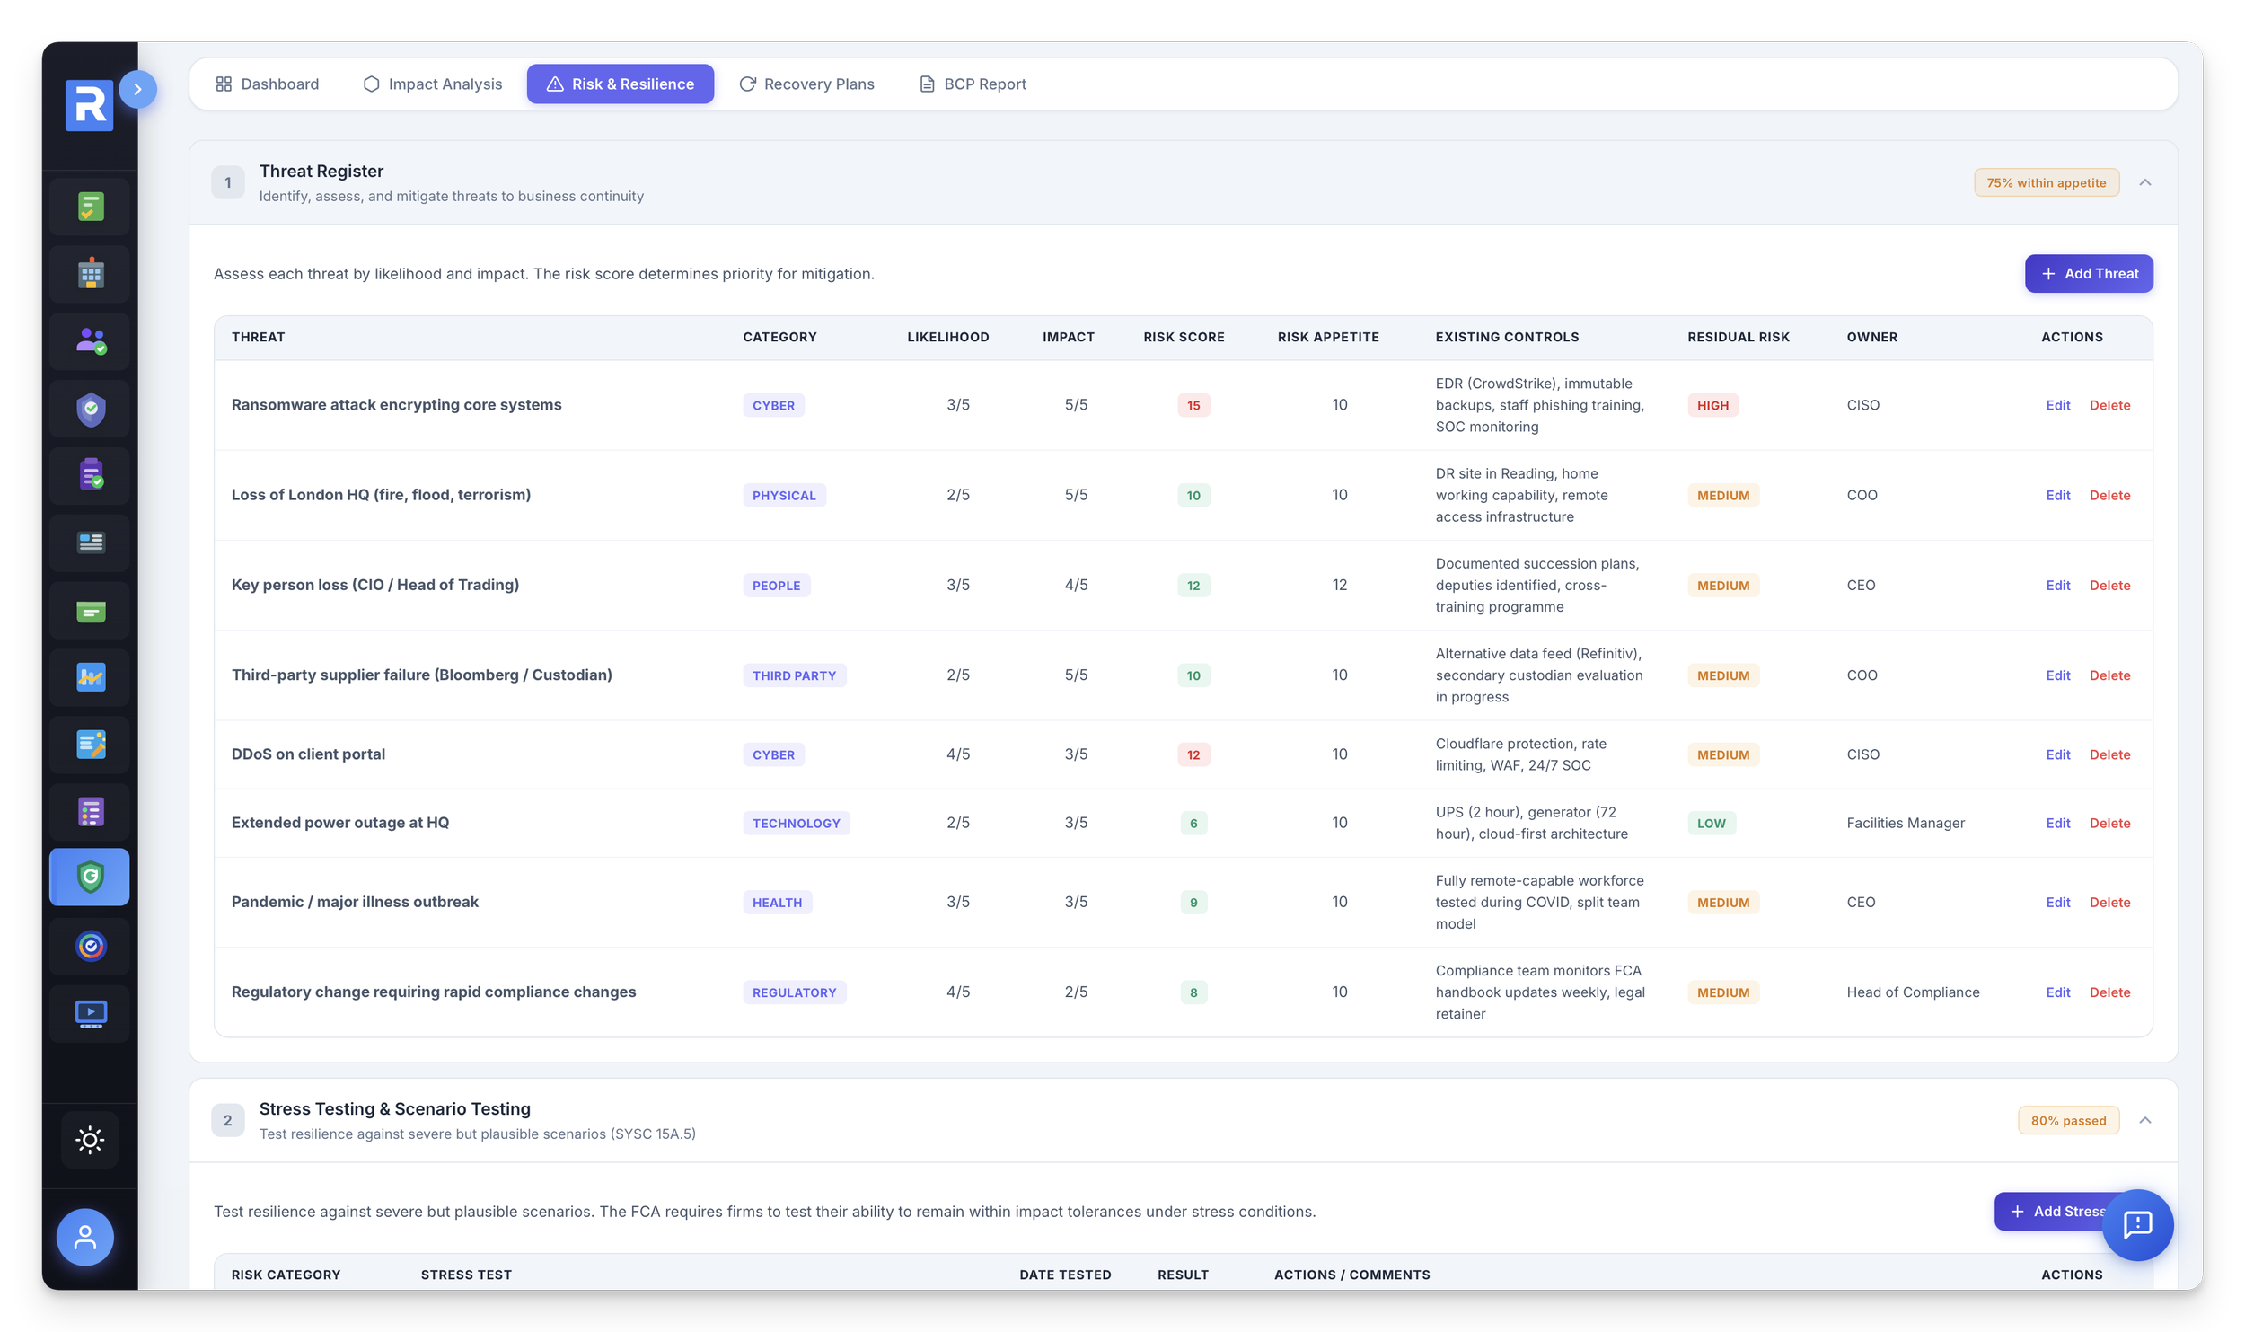Open the green tasks checklist sidebar icon
2245x1332 pixels.
pos(89,206)
